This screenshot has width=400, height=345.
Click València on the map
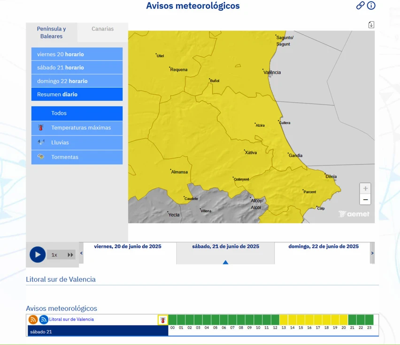(x=272, y=72)
